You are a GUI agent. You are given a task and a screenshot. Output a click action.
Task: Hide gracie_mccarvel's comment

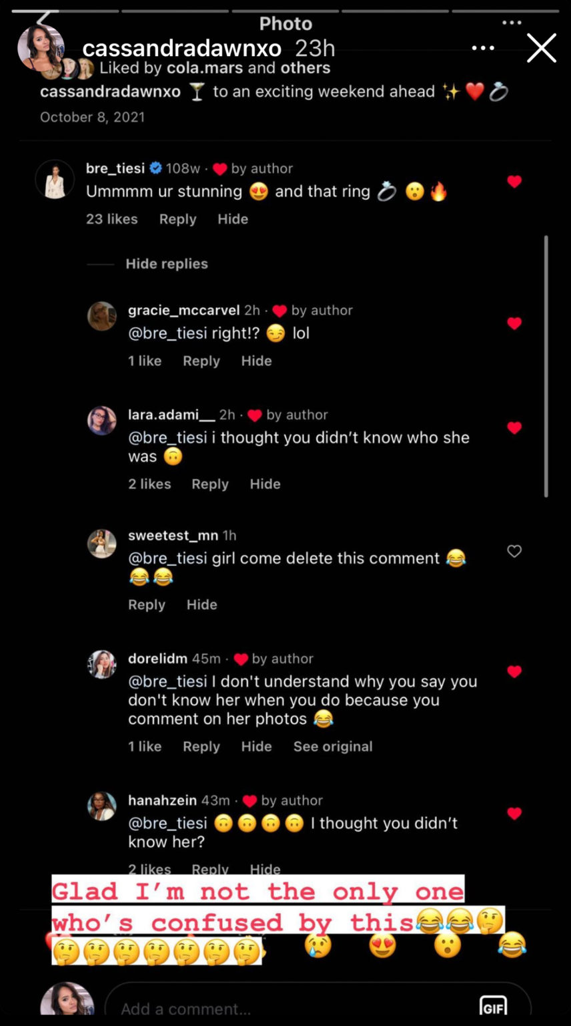pos(256,361)
